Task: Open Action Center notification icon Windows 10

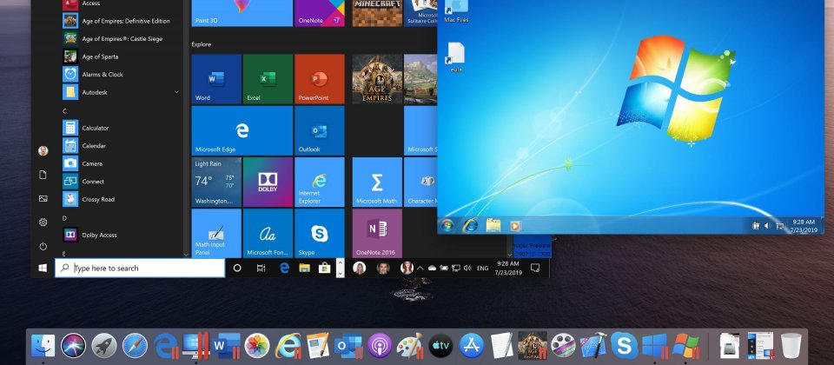Action: point(536,269)
